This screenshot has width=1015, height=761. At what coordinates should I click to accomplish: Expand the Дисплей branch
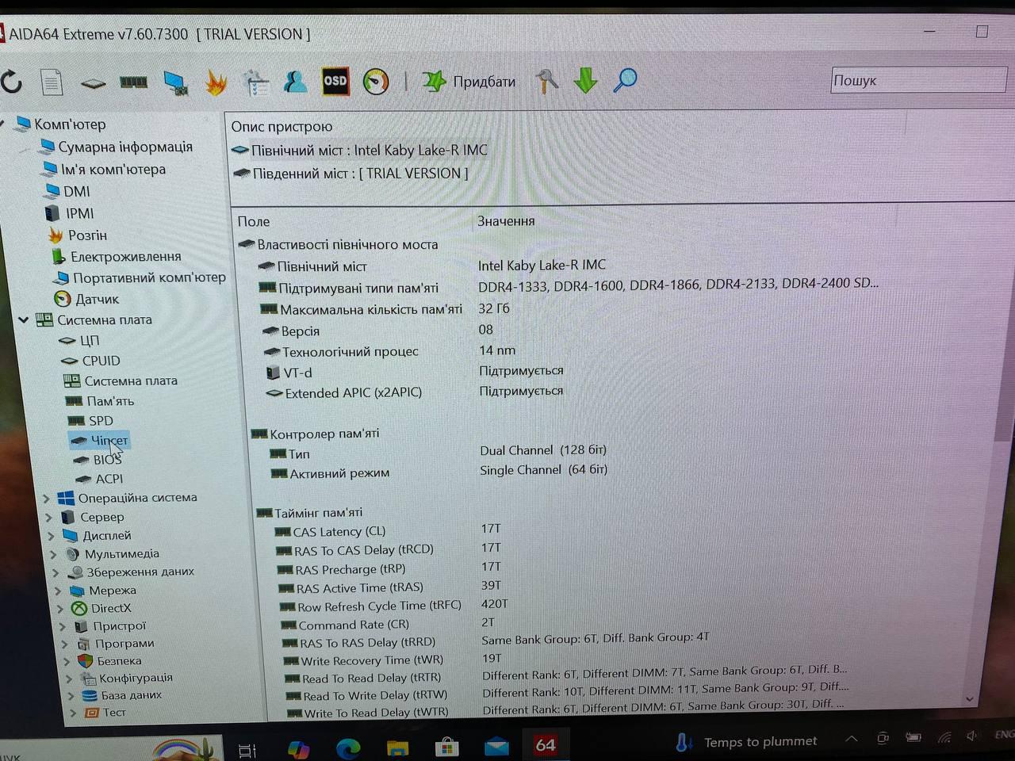coord(51,536)
